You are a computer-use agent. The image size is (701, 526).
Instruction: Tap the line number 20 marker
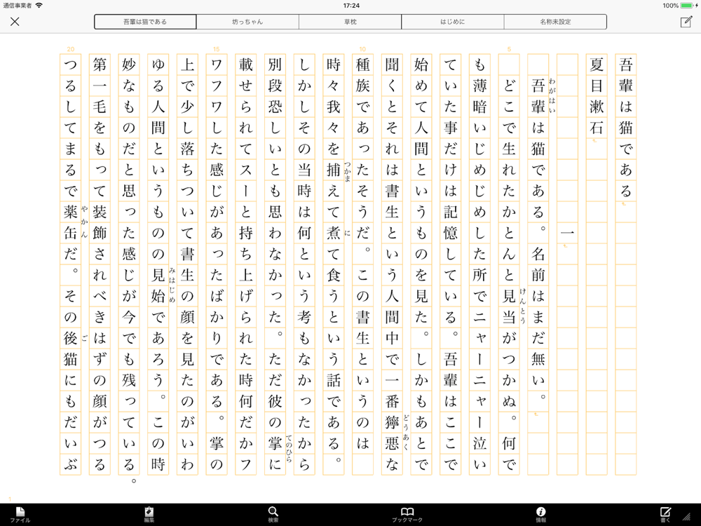point(70,49)
